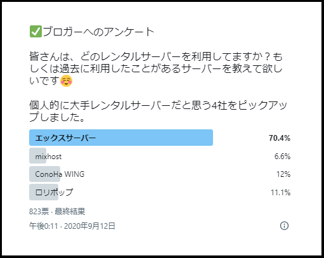Open the 午後0:11 timestamp link
Image resolution: width=324 pixels, height=258 pixels.
pos(44,226)
